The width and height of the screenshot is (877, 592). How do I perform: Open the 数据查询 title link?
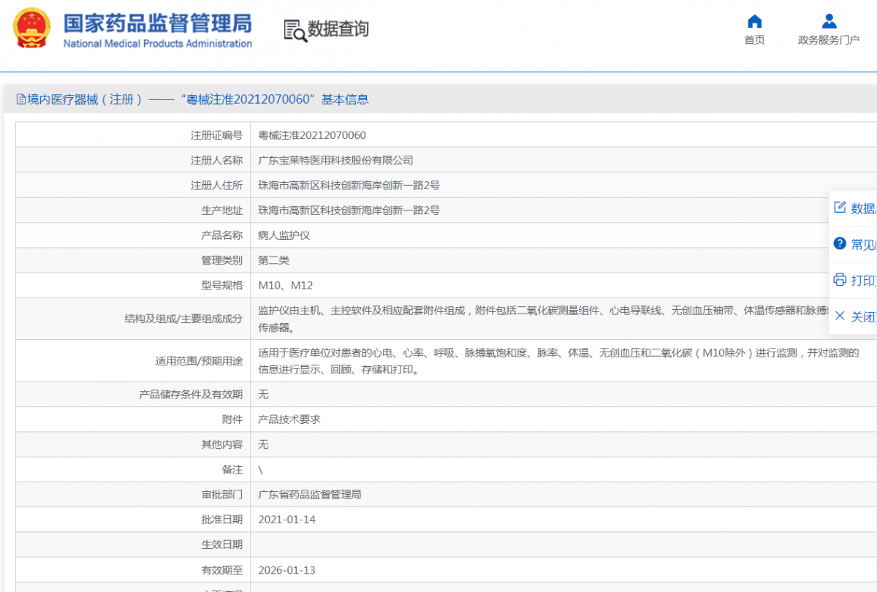338,29
